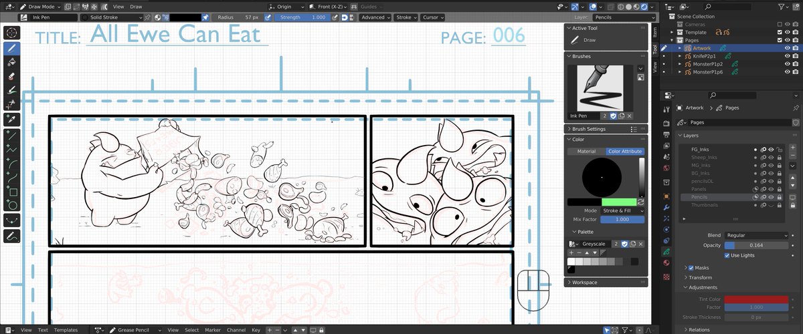
Task: Open the Blend Regular dropdown
Action: coord(756,235)
